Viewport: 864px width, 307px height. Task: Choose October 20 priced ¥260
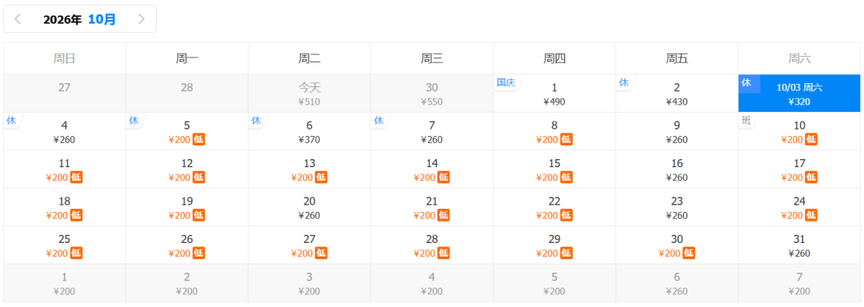[309, 207]
